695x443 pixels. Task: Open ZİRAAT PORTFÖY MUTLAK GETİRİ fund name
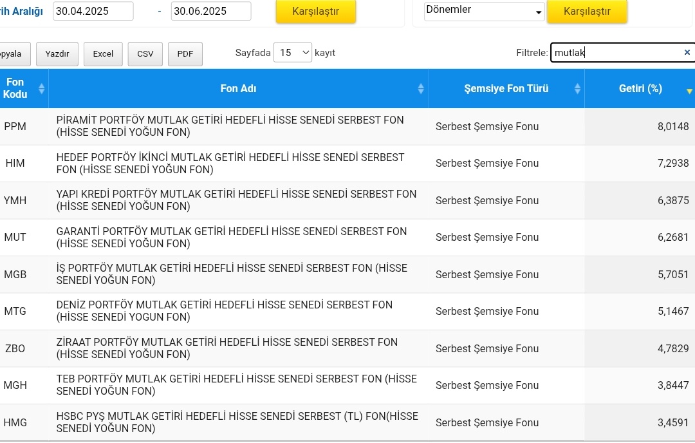pyautogui.click(x=227, y=348)
